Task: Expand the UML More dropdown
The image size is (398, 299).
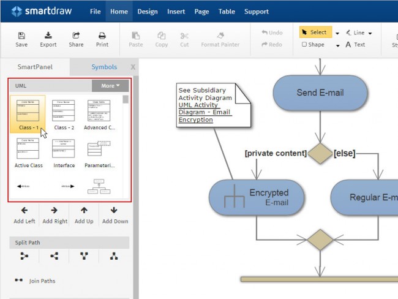Action: [x=110, y=86]
